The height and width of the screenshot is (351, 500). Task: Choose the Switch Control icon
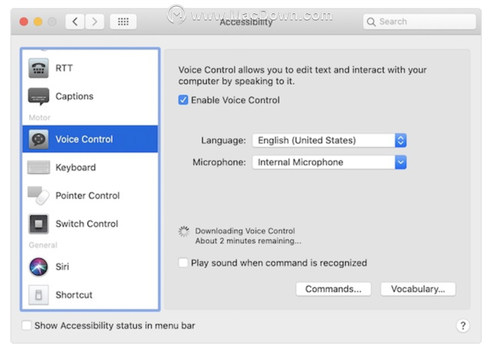click(x=39, y=224)
